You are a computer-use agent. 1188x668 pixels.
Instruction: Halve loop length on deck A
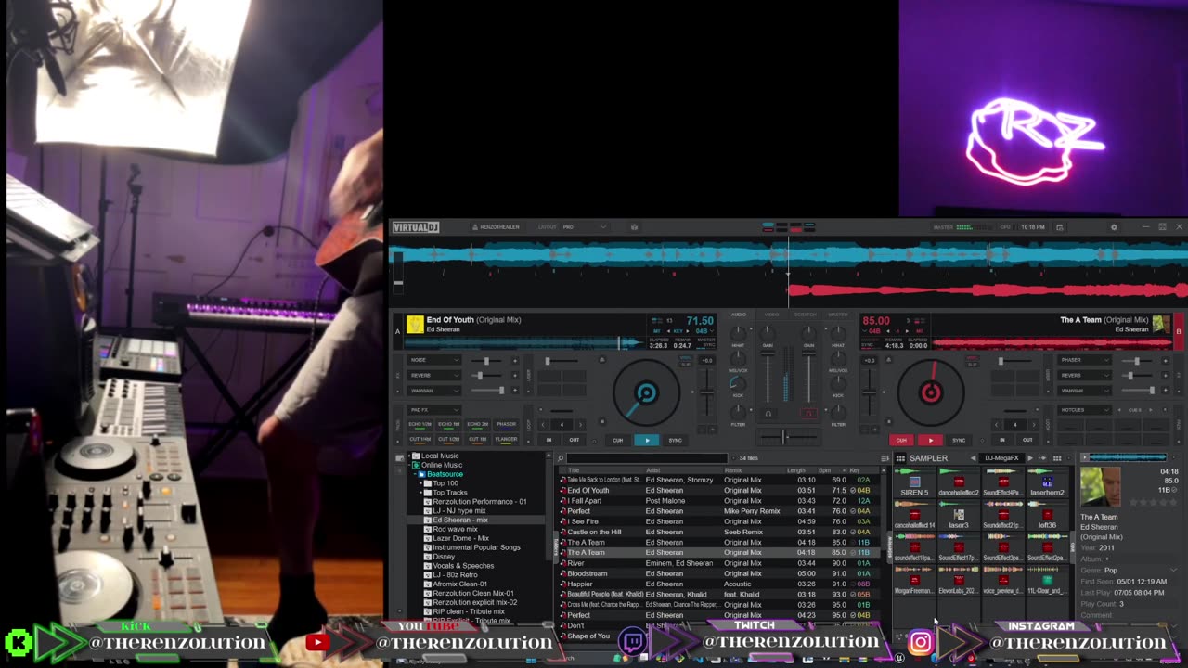coord(542,425)
